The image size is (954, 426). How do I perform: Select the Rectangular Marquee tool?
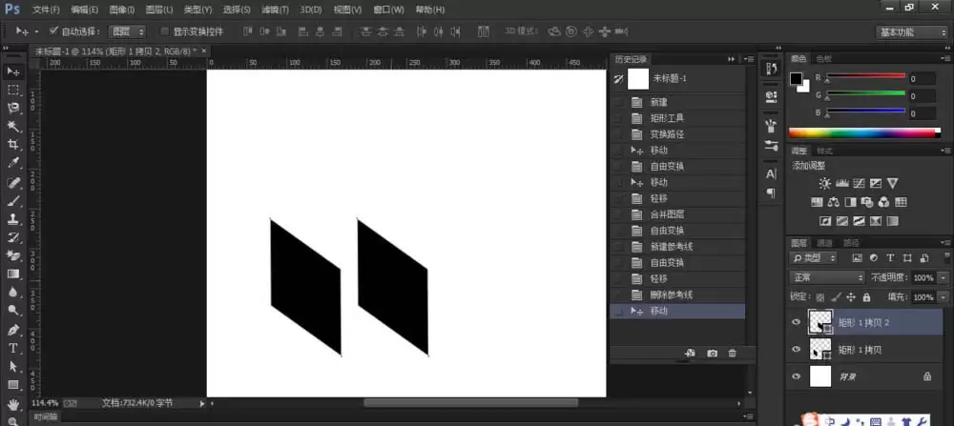(x=12, y=90)
